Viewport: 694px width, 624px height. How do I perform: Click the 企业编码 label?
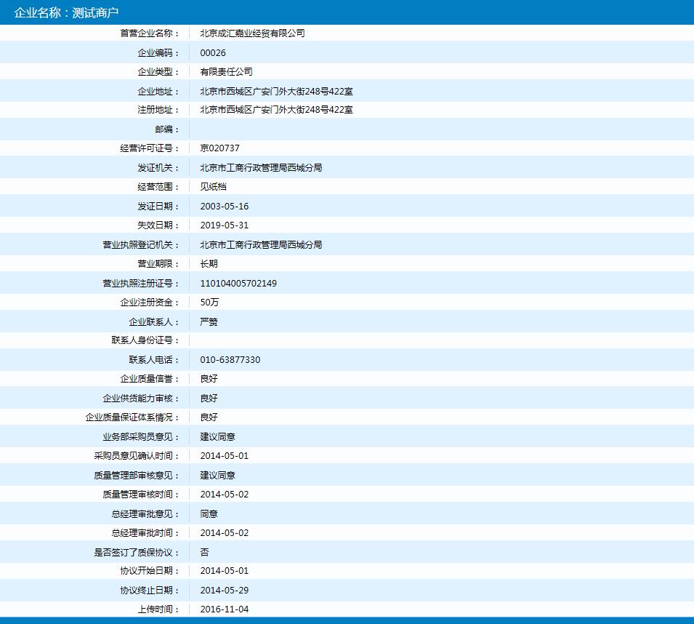[158, 52]
